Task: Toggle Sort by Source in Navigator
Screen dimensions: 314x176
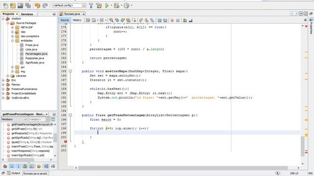Action: [53, 166]
